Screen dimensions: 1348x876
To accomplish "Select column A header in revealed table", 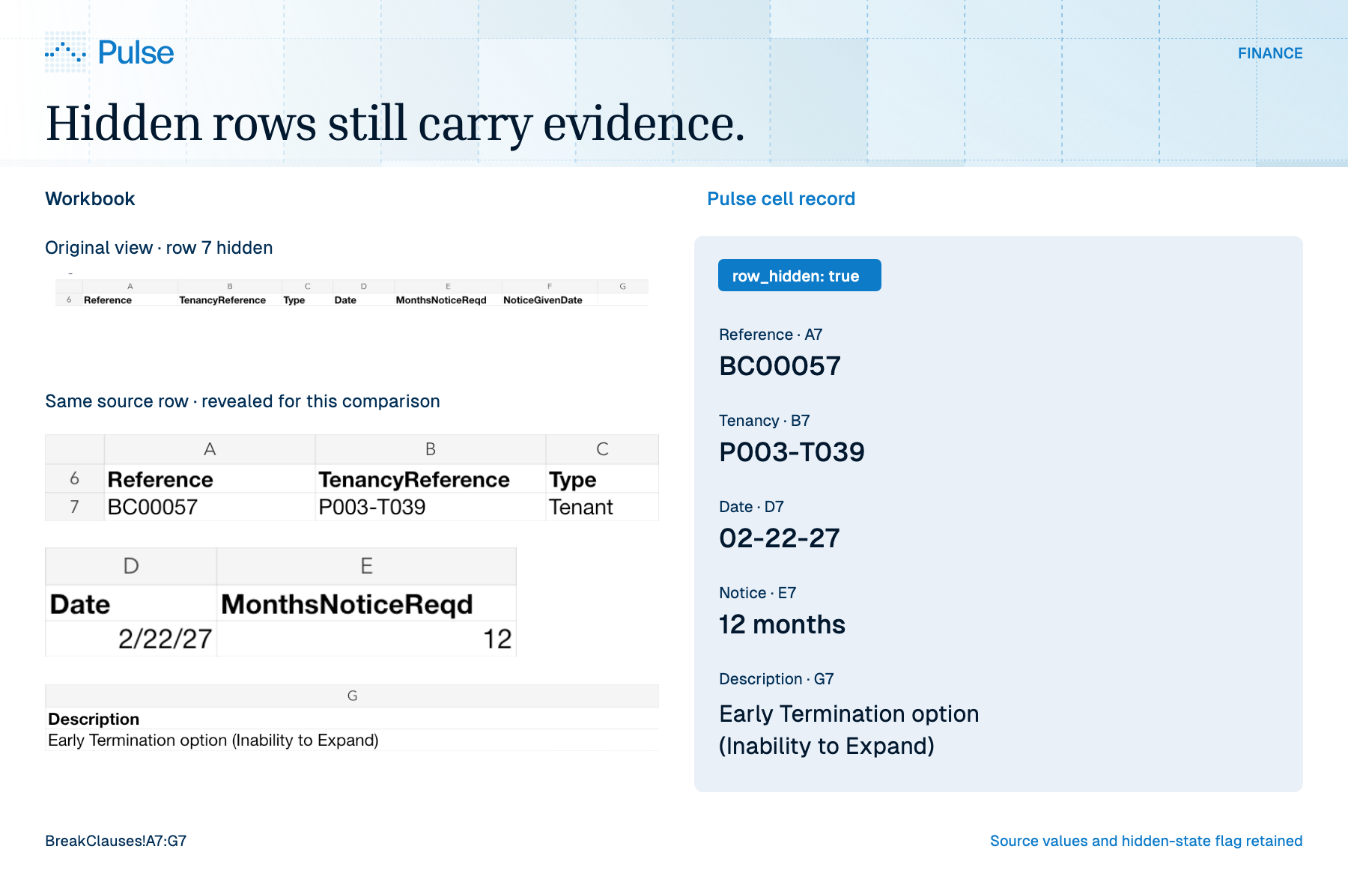I will (x=210, y=449).
